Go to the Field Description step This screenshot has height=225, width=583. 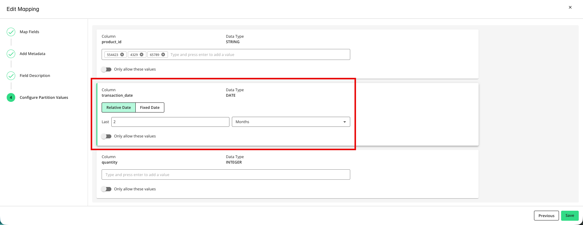point(35,76)
